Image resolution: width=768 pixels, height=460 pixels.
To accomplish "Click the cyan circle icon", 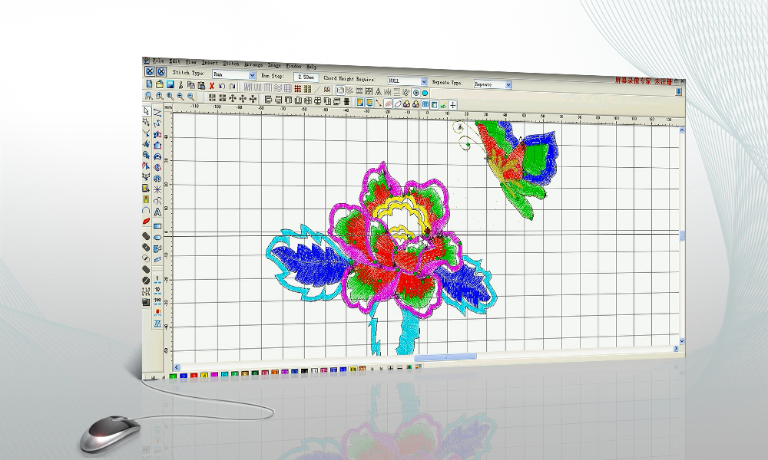I will tap(425, 93).
